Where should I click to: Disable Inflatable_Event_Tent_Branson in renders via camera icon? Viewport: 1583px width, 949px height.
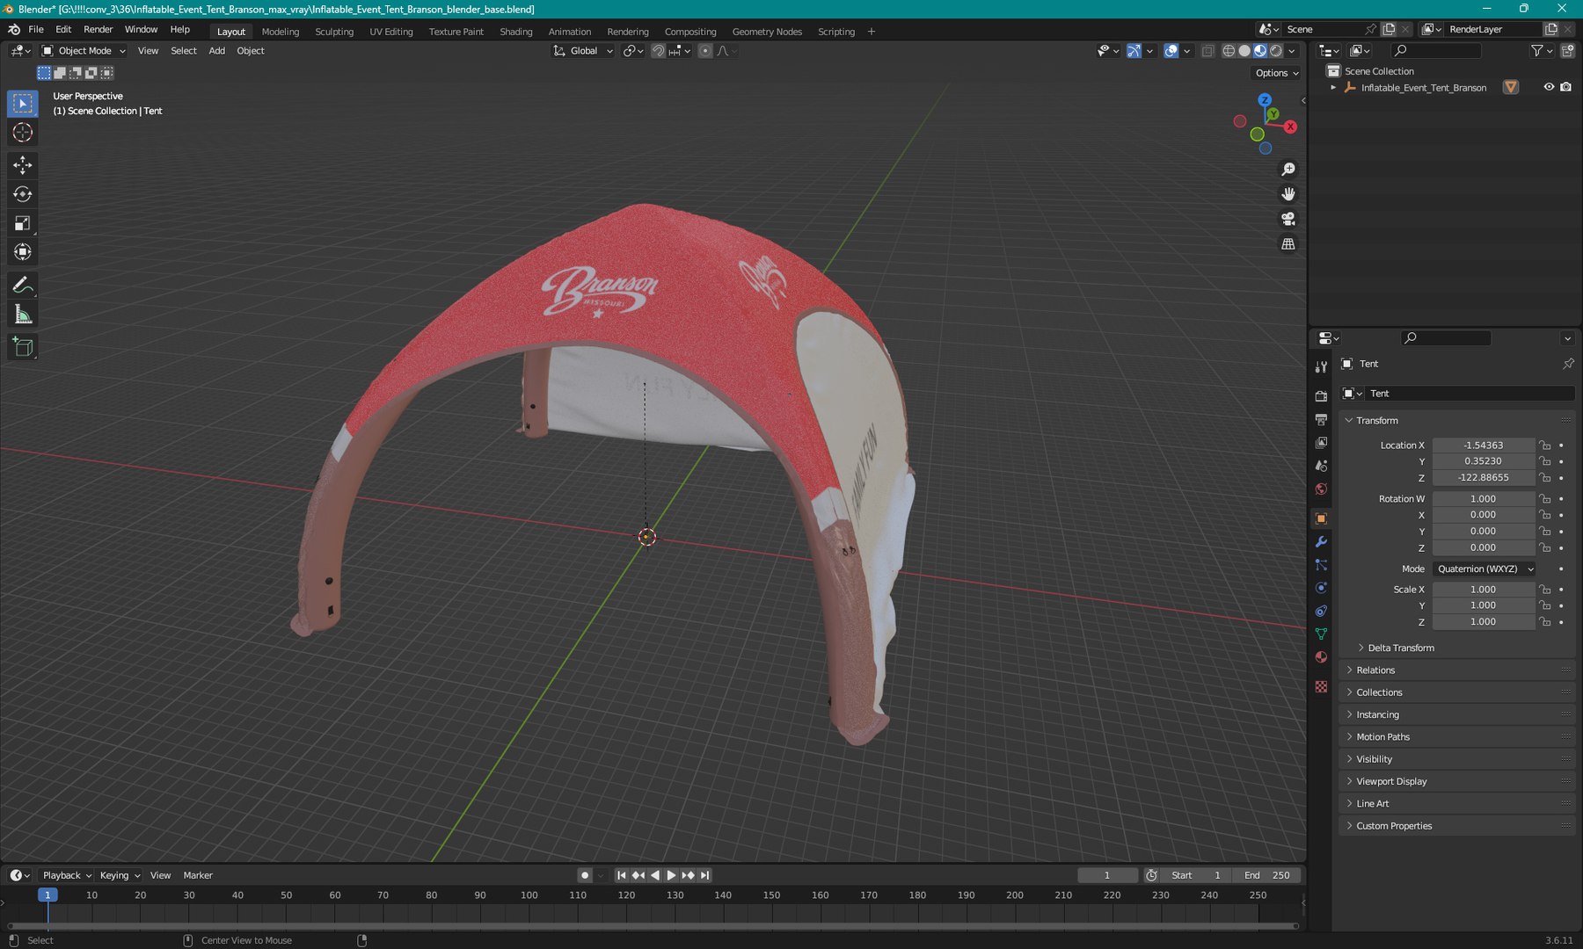pyautogui.click(x=1565, y=87)
